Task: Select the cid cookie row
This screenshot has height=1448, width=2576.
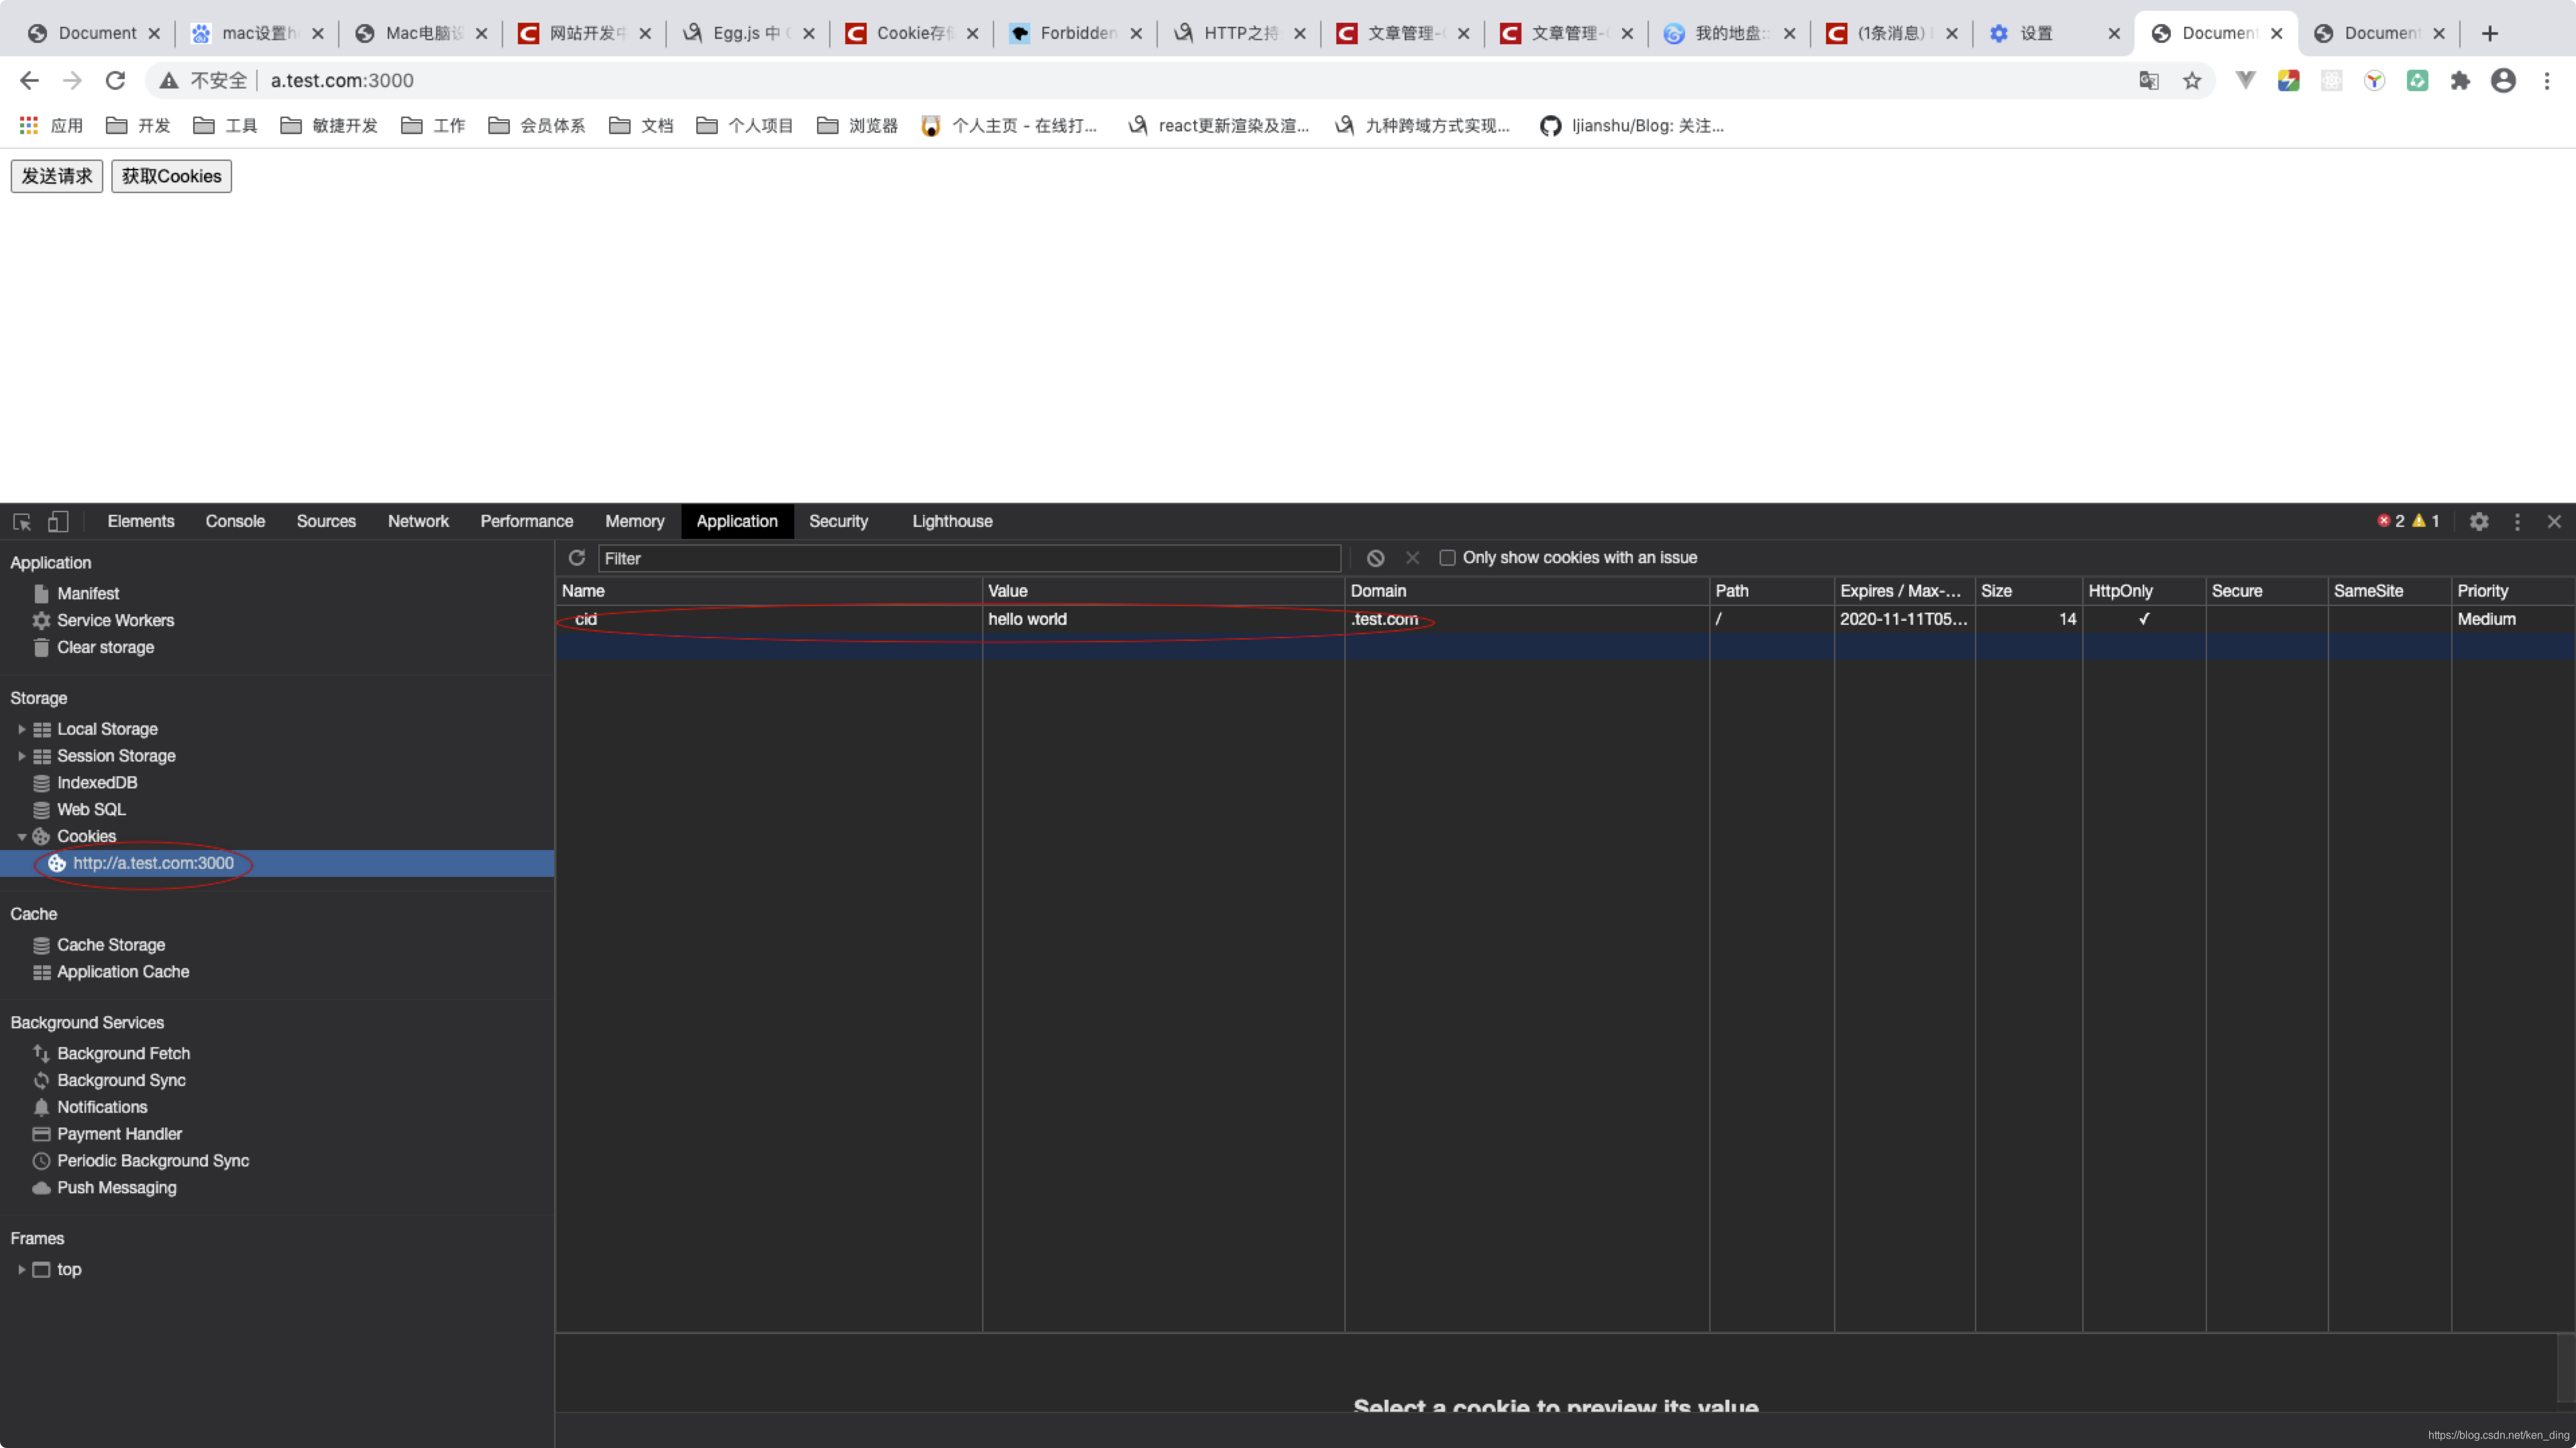Action: [770, 619]
